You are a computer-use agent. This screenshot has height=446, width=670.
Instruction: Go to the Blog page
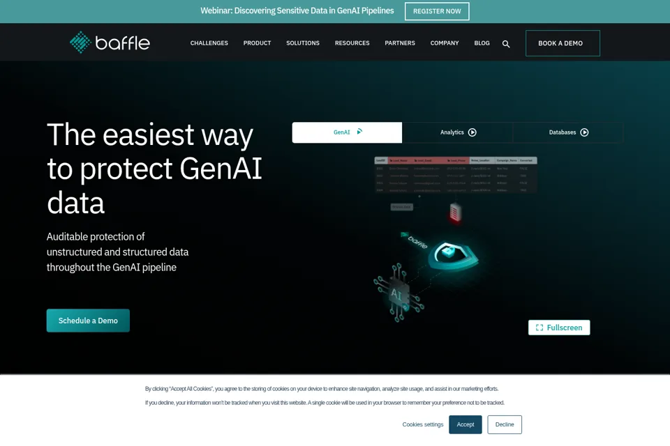[x=482, y=43]
